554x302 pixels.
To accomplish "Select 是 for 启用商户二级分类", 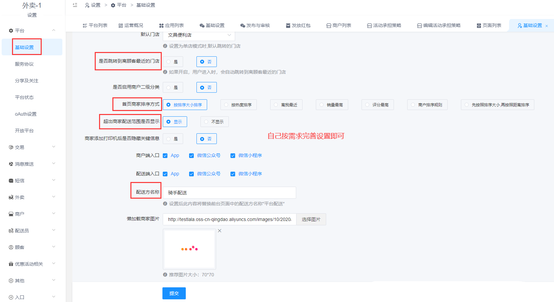I will (x=173, y=87).
